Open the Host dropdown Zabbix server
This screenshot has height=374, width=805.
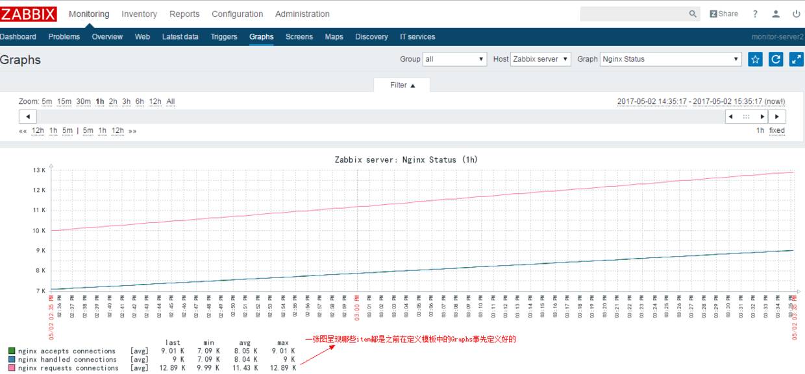(541, 59)
